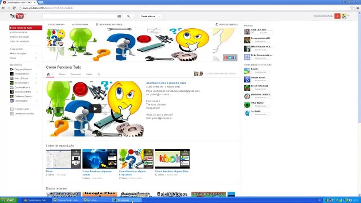Subscribe to Documentários HD channel

click(x=261, y=41)
